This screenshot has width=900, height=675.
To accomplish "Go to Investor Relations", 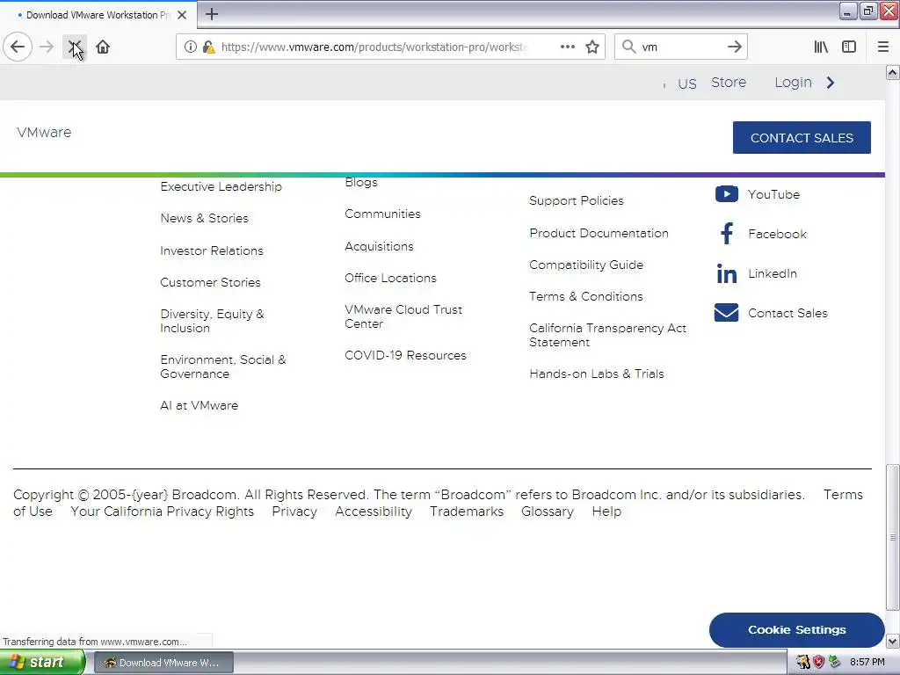I will (212, 250).
